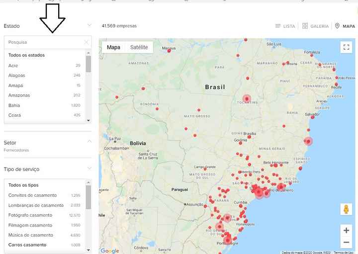Zoom out on the map
358x254 pixels.
pyautogui.click(x=347, y=242)
